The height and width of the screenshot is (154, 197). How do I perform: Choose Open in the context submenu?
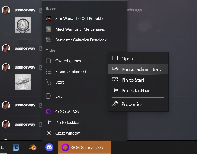pyautogui.click(x=138, y=59)
